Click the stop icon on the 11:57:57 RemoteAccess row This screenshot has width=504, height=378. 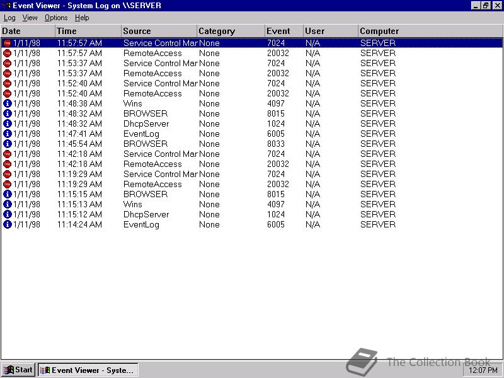[x=7, y=53]
